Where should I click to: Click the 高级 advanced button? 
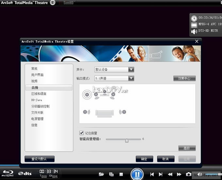pos(187,148)
